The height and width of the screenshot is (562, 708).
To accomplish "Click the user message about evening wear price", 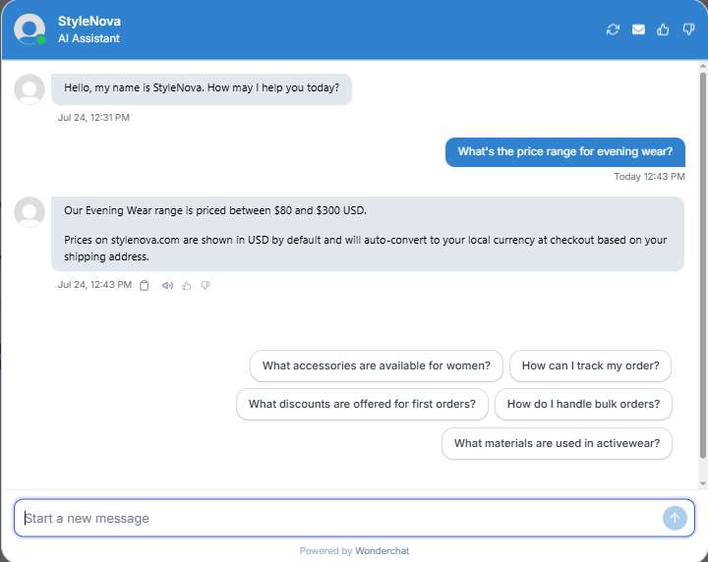I will coord(565,152).
